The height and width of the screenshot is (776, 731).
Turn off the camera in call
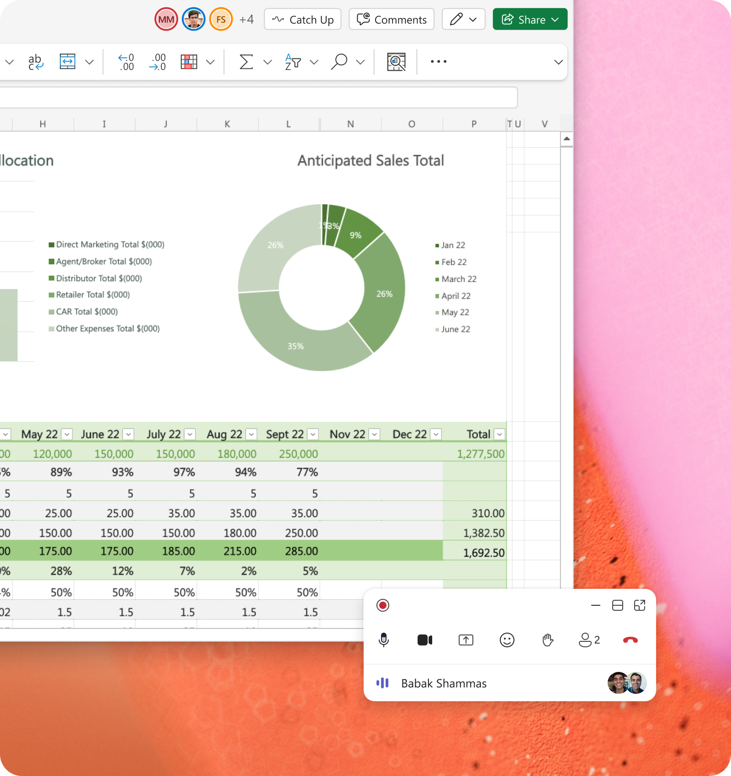point(424,640)
